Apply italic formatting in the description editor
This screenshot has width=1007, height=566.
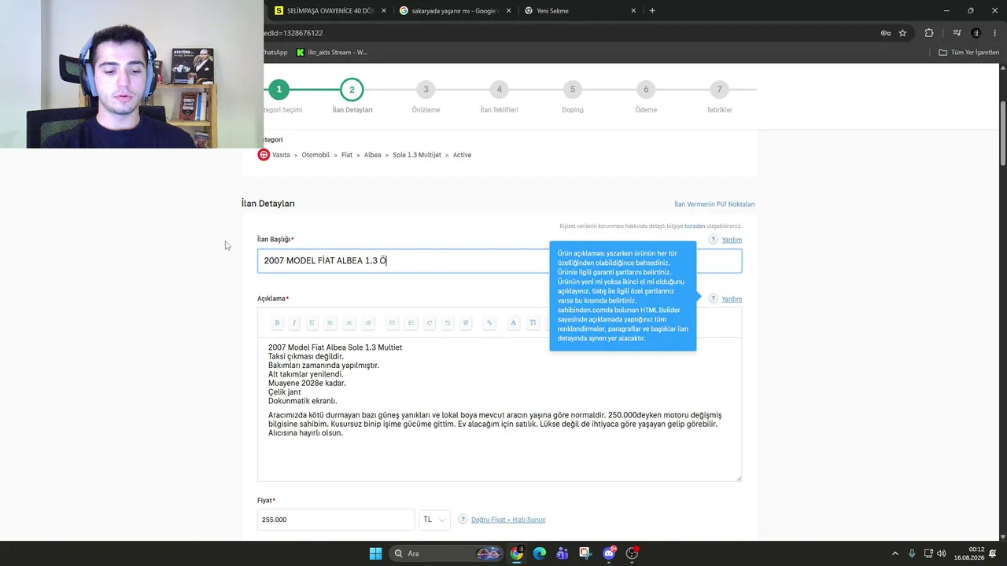click(x=294, y=322)
